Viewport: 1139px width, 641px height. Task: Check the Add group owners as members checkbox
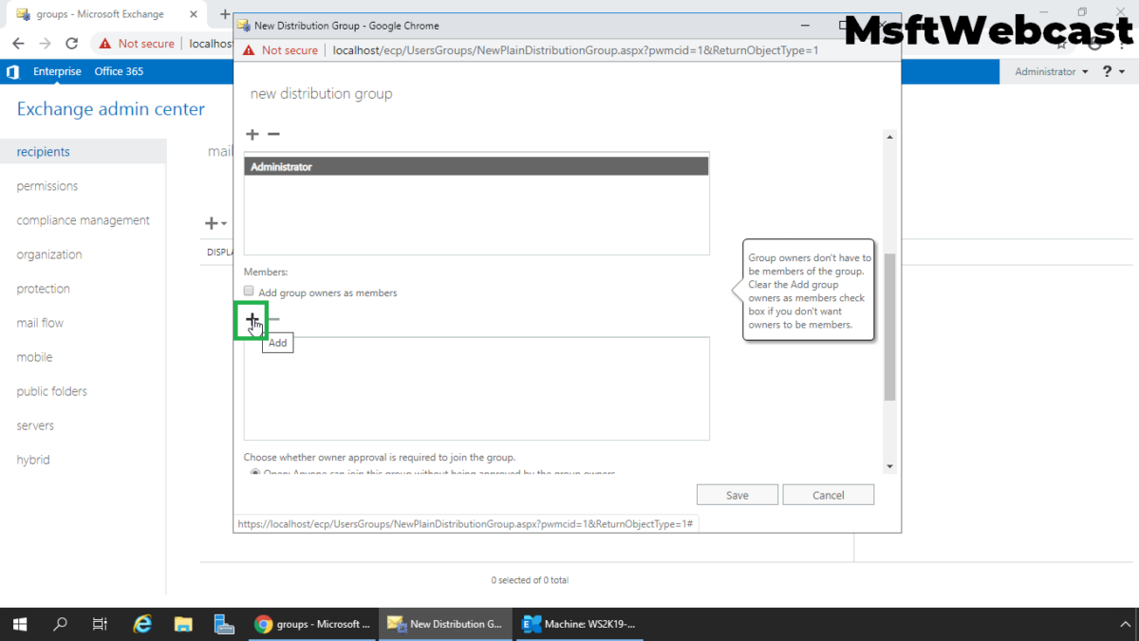point(248,291)
